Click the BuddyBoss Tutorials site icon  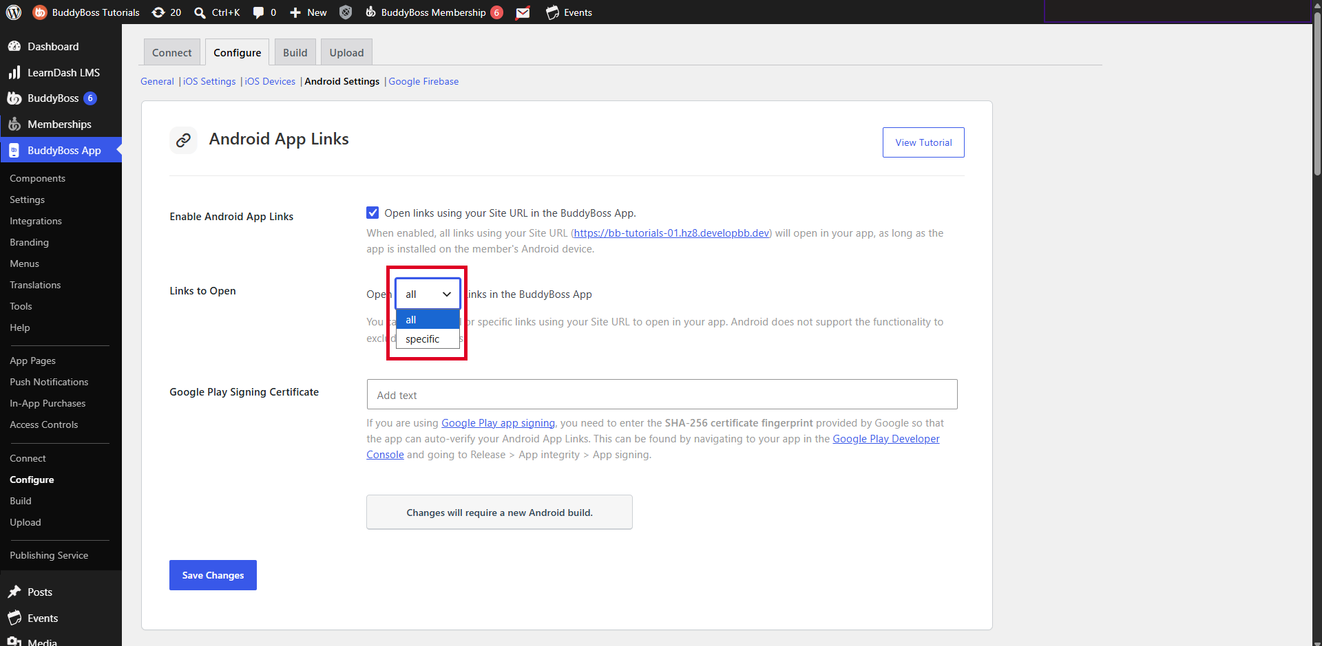click(x=40, y=12)
